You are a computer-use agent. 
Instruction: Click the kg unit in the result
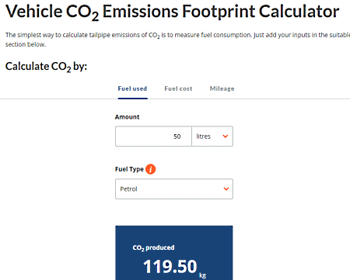click(x=202, y=275)
